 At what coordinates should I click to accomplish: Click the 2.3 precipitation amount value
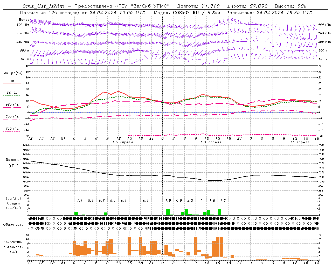tap(190, 200)
